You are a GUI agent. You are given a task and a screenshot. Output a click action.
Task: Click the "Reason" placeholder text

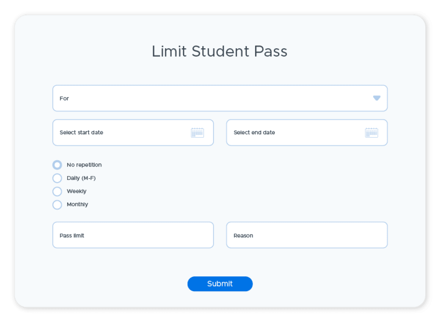point(243,236)
